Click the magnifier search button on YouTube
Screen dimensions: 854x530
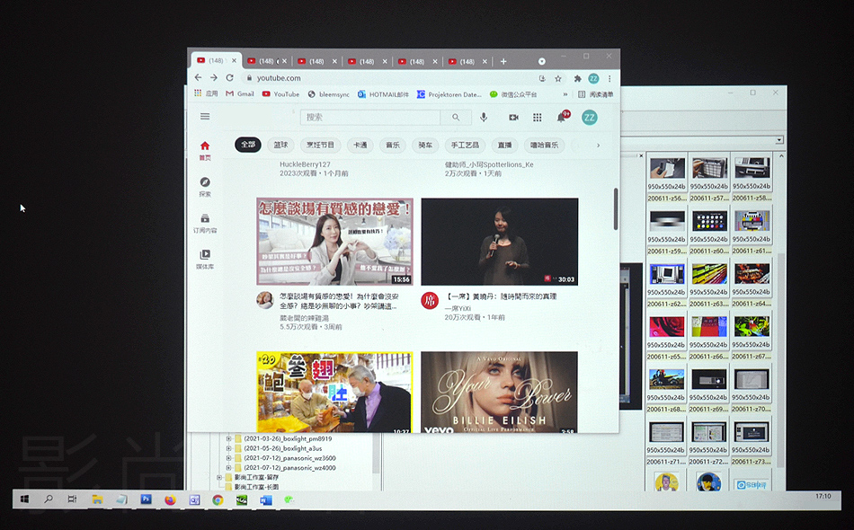point(456,118)
